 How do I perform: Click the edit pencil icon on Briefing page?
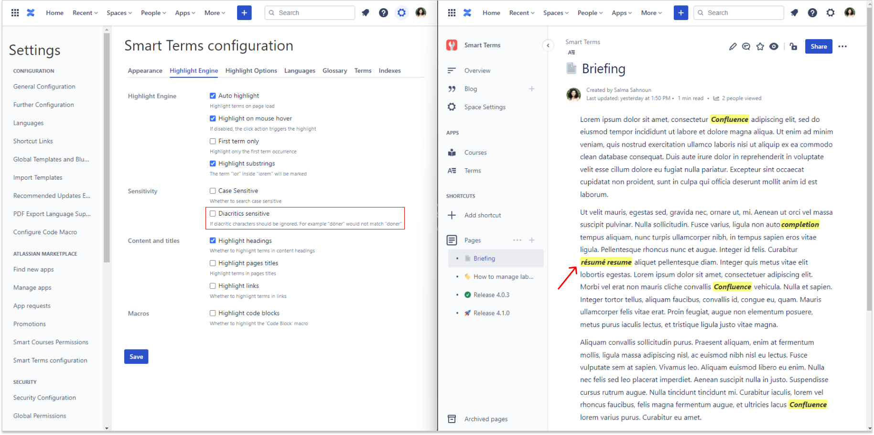733,46
